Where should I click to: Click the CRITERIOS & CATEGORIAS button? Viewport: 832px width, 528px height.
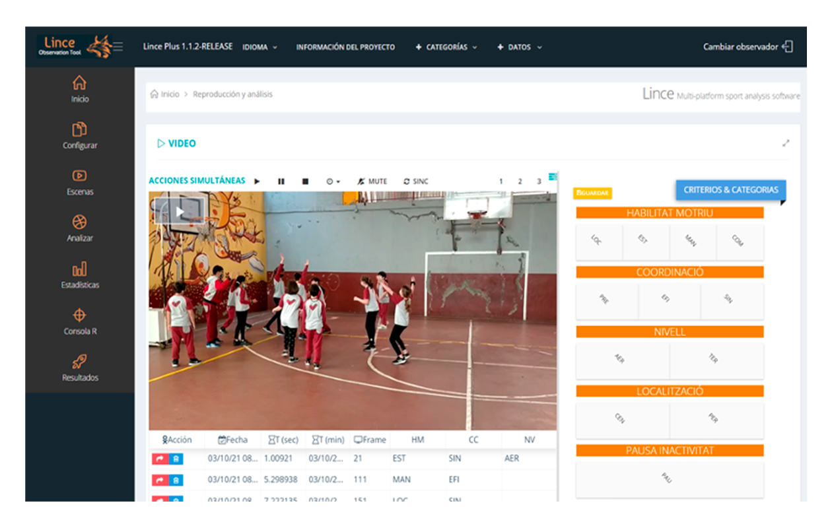pyautogui.click(x=730, y=190)
